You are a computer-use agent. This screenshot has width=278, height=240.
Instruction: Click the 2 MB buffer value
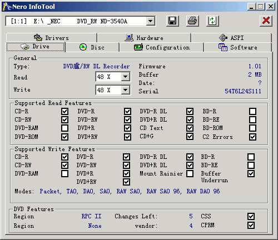pos(255,74)
